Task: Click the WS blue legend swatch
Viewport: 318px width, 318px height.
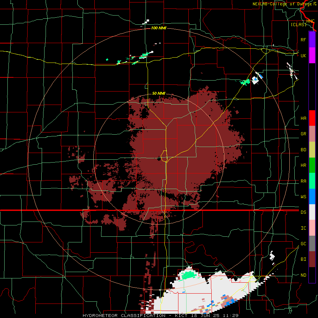Action: (312, 196)
